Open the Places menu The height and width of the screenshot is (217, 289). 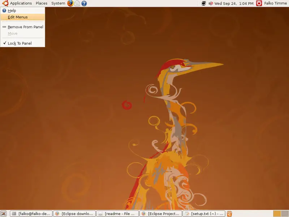pos(42,3)
